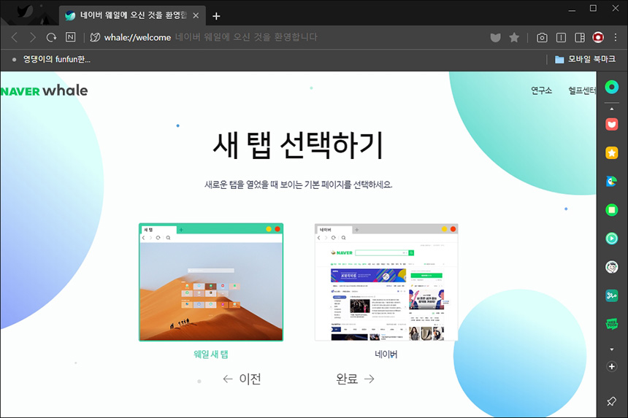
Task: Finish setup with 완료
Action: [x=355, y=379]
